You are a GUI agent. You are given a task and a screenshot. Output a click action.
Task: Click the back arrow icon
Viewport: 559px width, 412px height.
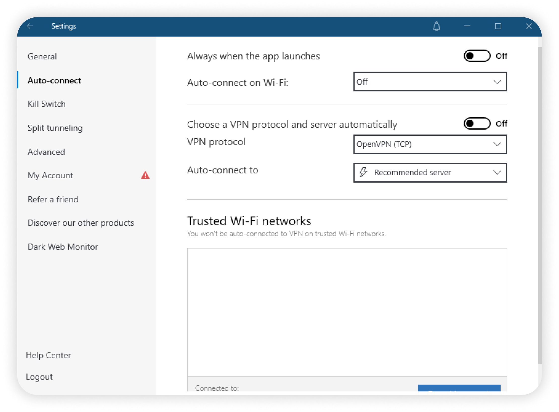click(30, 26)
